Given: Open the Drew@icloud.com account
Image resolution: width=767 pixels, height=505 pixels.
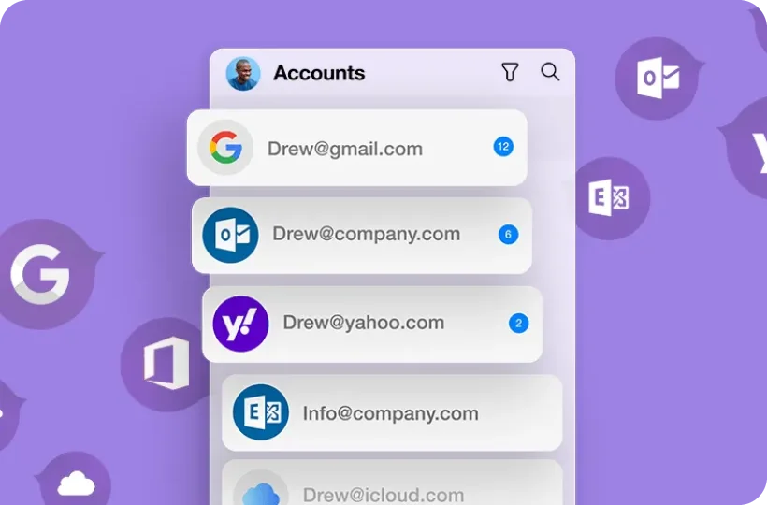Looking at the screenshot, I should pyautogui.click(x=392, y=483).
